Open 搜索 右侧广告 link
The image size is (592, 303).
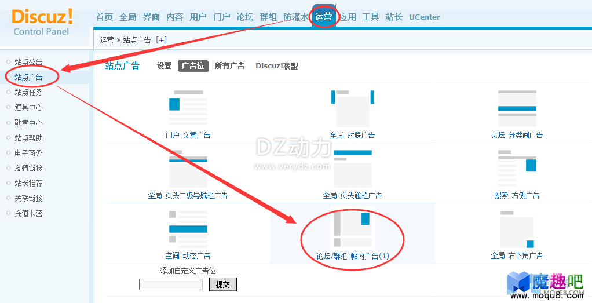(517, 196)
